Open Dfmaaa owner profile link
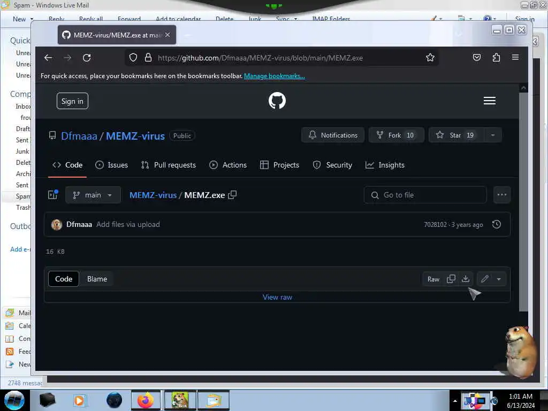 pyautogui.click(x=79, y=136)
